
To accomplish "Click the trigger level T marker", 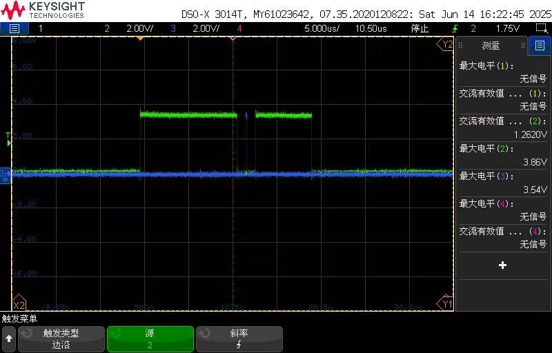I will (8, 139).
